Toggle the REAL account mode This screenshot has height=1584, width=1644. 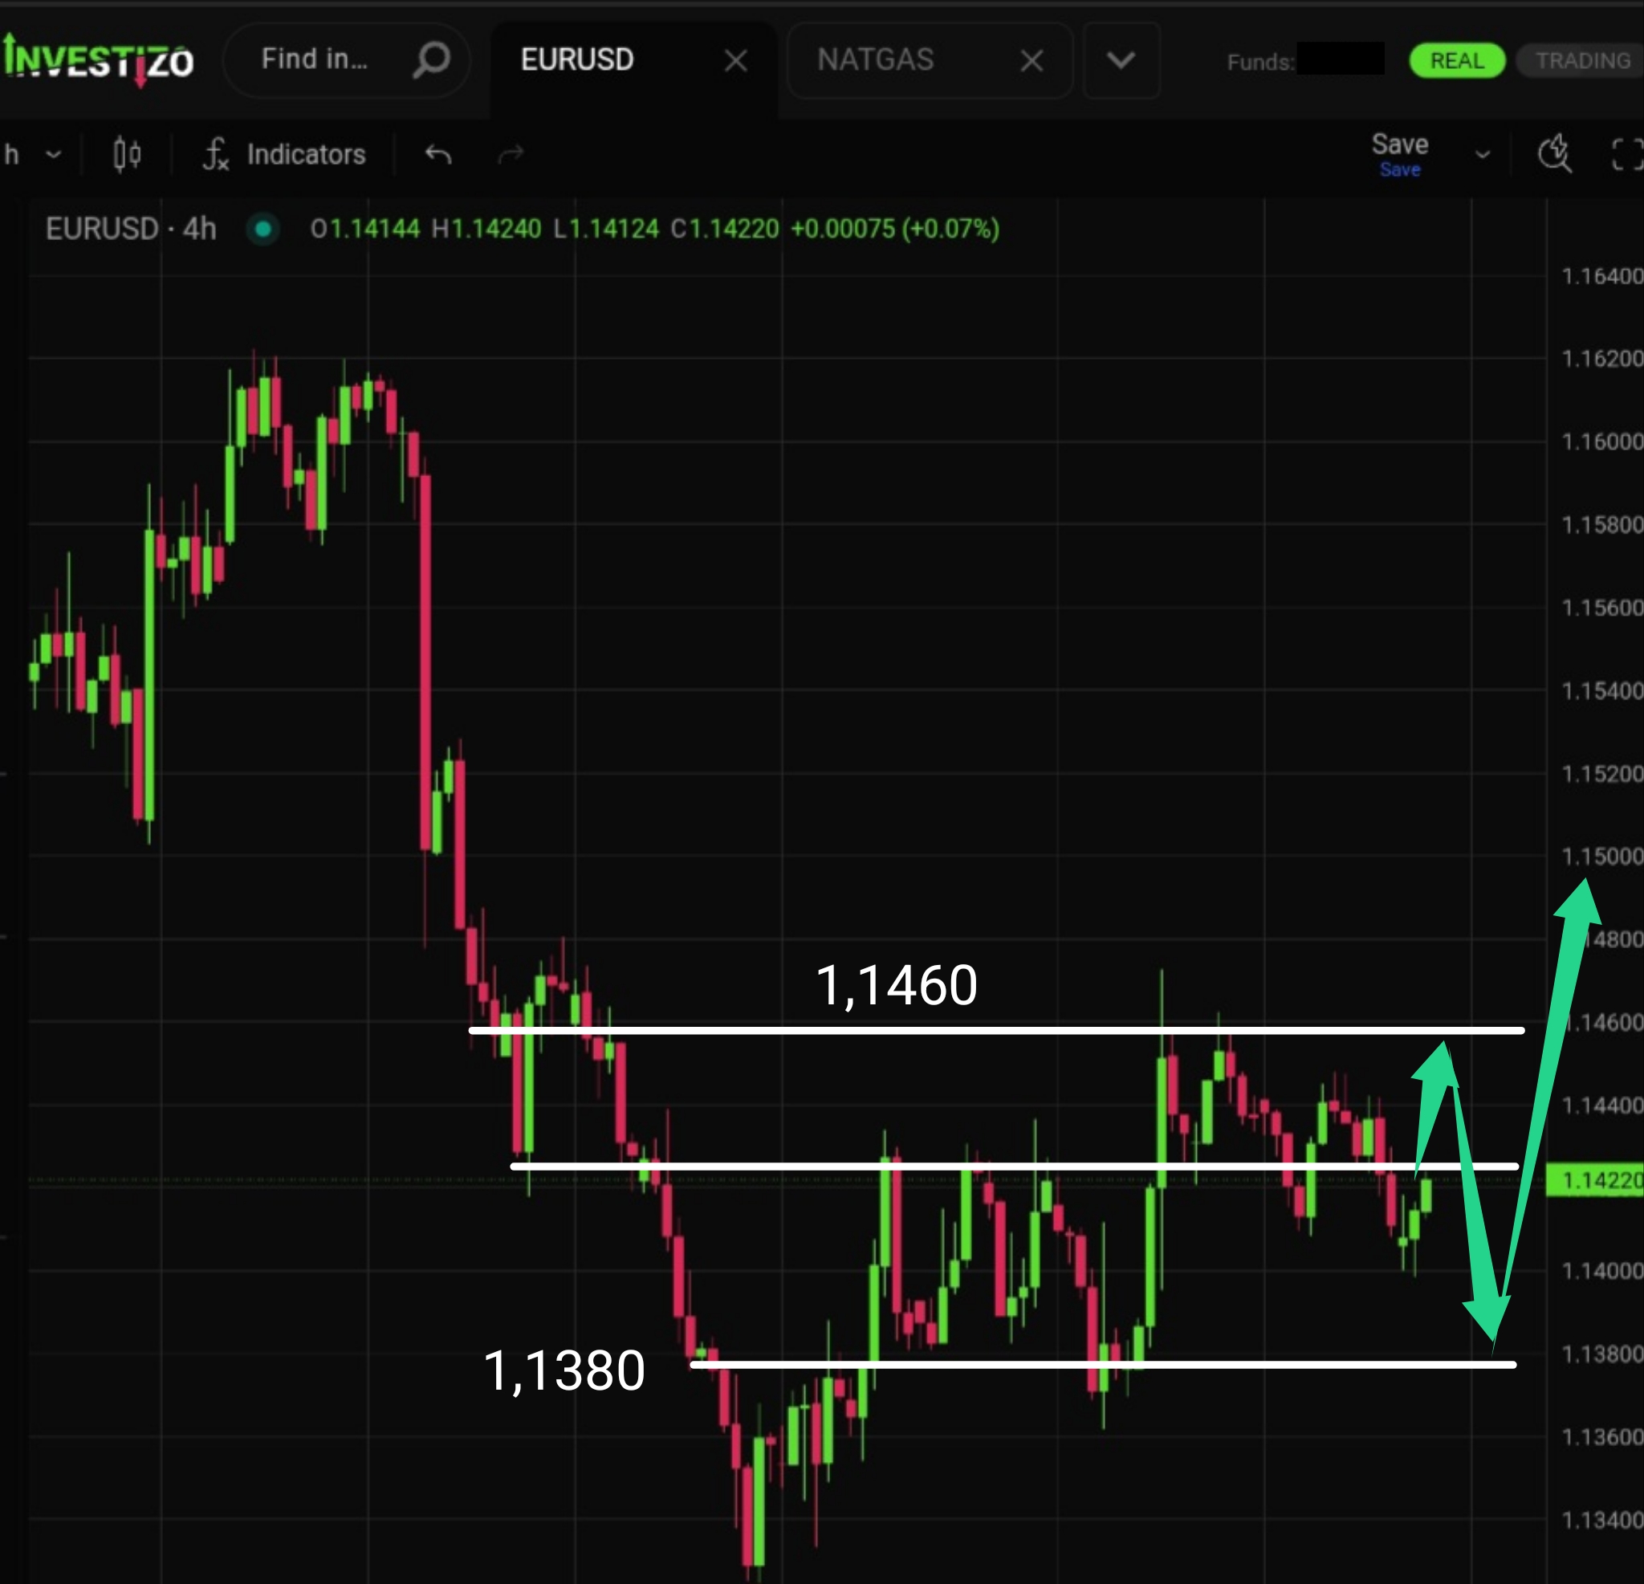[x=1456, y=60]
